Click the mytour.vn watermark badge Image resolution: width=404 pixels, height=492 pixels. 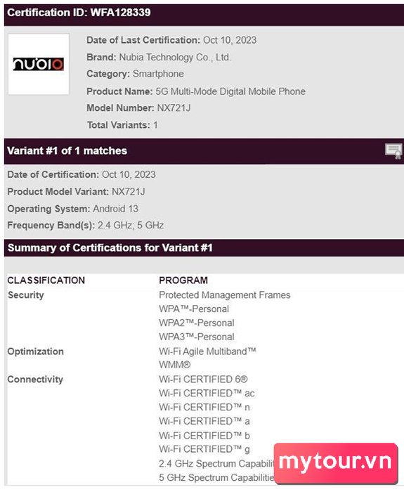pyautogui.click(x=336, y=463)
